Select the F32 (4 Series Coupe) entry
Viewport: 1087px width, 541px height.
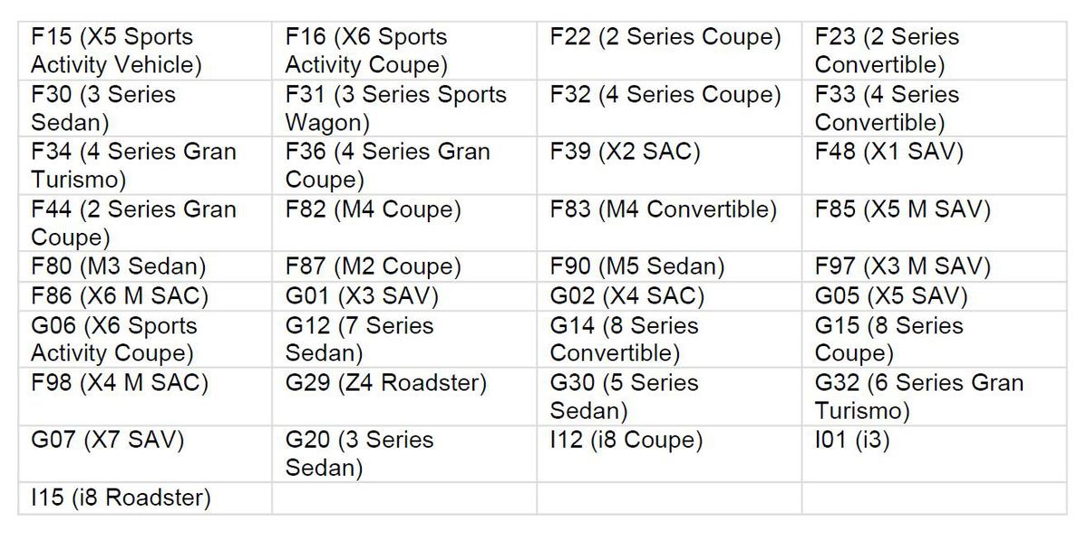point(665,95)
